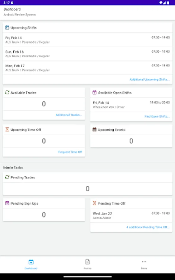The width and height of the screenshot is (175, 280).
Task: Tap the system clock showing 3:17
Action: click(x=7, y=3)
